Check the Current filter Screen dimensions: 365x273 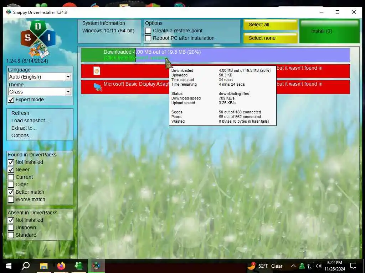[11, 177]
